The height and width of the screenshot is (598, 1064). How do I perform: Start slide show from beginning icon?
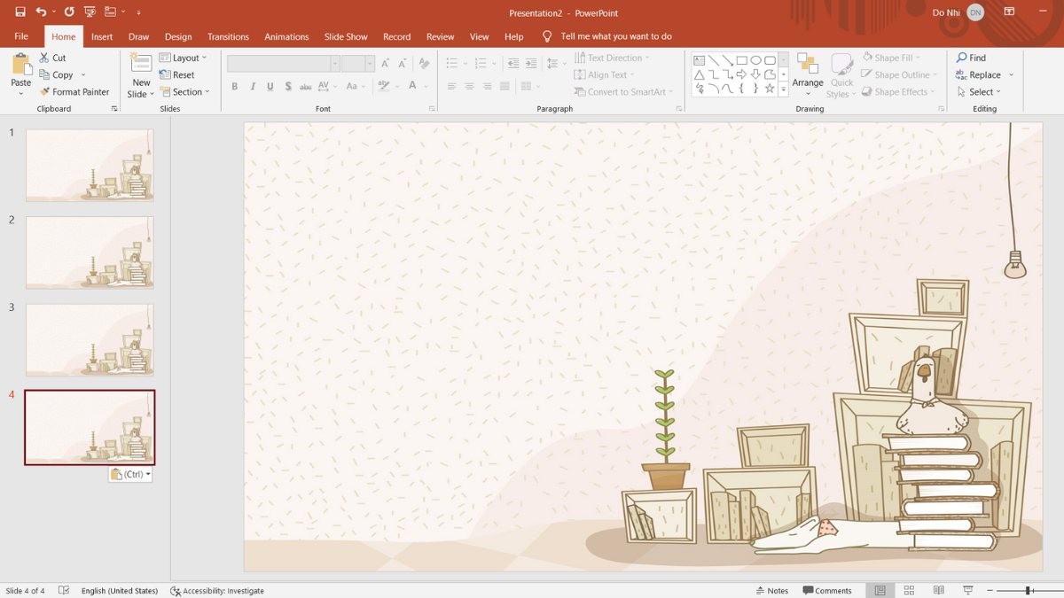[90, 12]
